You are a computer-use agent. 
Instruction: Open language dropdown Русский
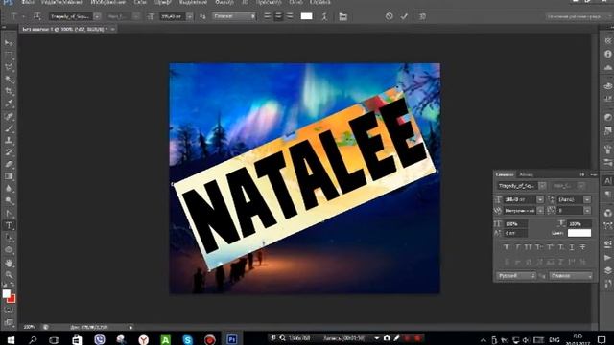tap(516, 276)
